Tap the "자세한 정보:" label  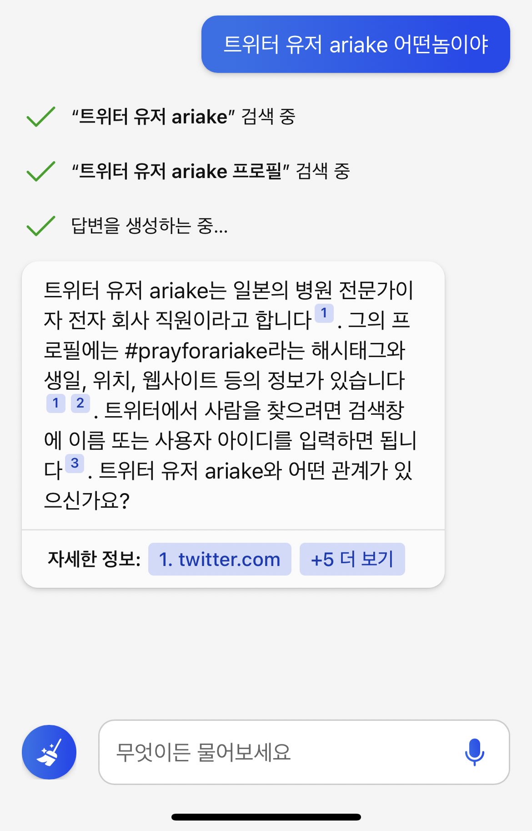pos(94,559)
